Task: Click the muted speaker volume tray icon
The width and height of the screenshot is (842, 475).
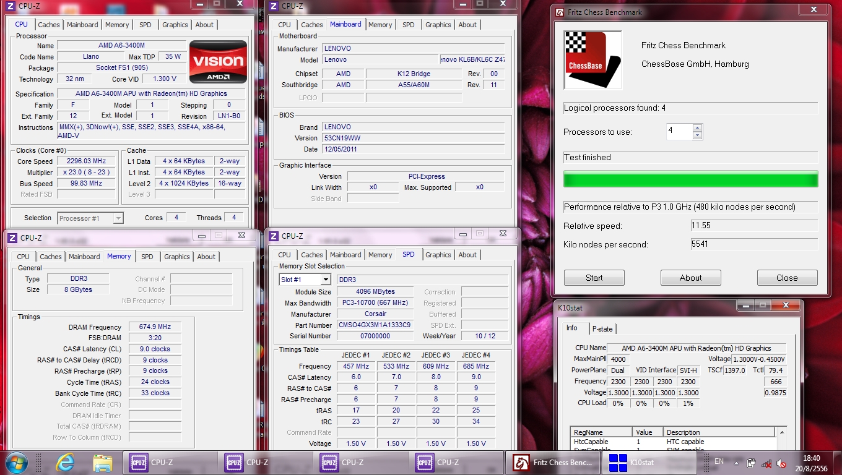Action: (782, 463)
